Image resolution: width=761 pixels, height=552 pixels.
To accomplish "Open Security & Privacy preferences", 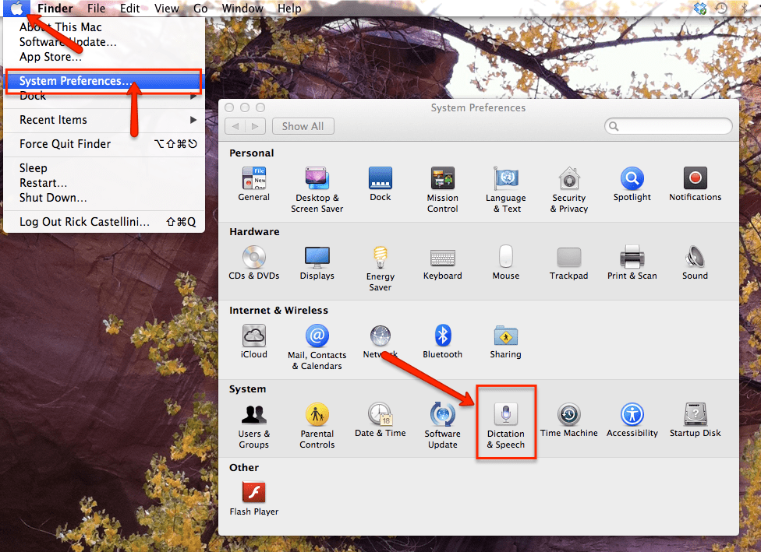I will (569, 189).
